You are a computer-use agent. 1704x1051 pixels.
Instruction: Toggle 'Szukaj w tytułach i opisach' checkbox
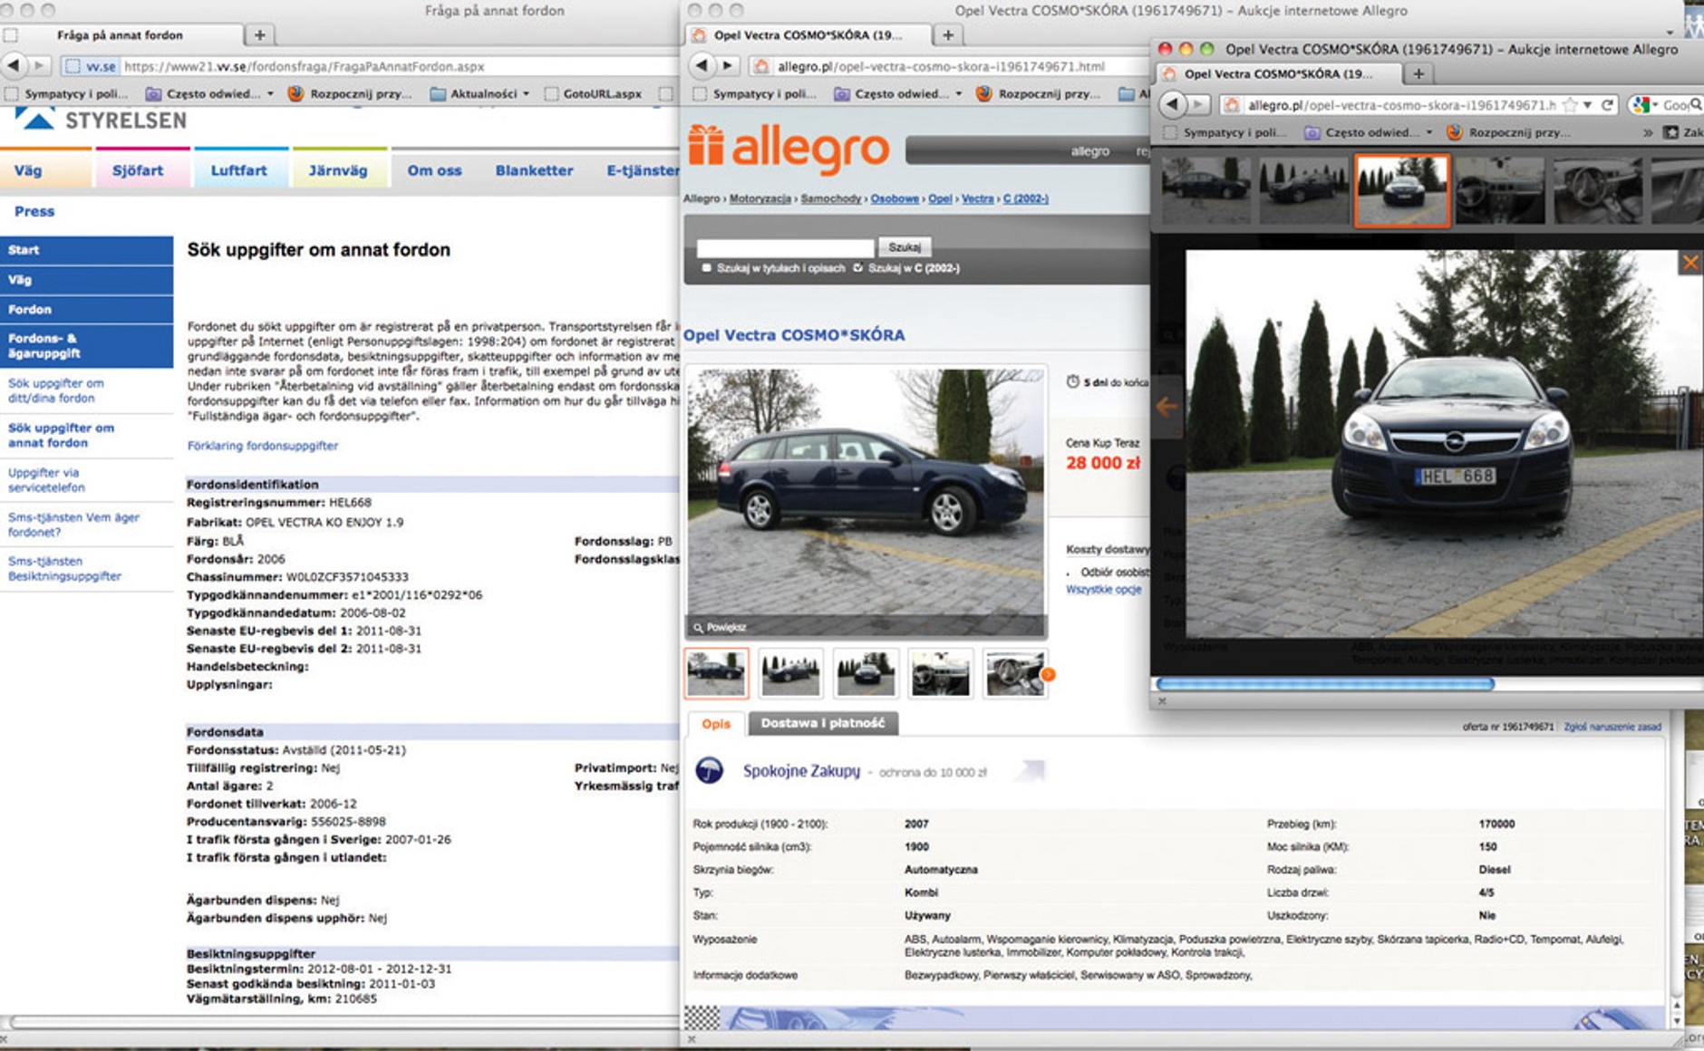[x=707, y=268]
